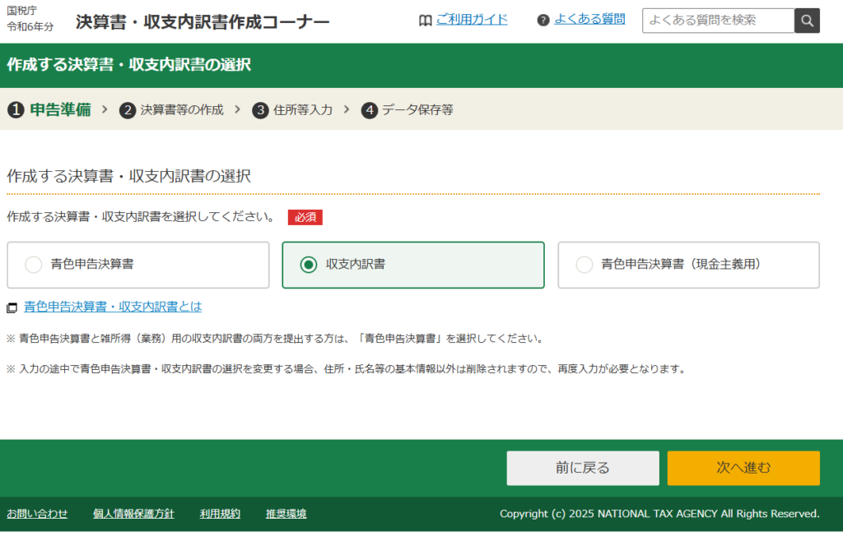The image size is (843, 545).
Task: Open the 推奨環境 footer link
Action: tap(286, 514)
